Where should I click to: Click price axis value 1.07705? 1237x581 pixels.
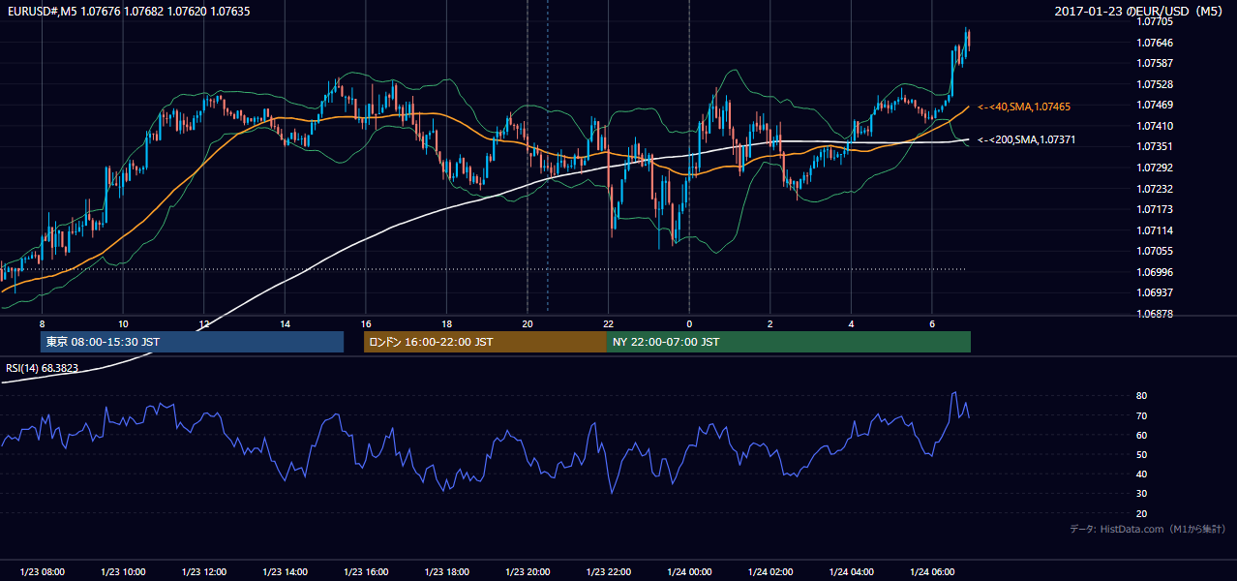click(x=1155, y=21)
